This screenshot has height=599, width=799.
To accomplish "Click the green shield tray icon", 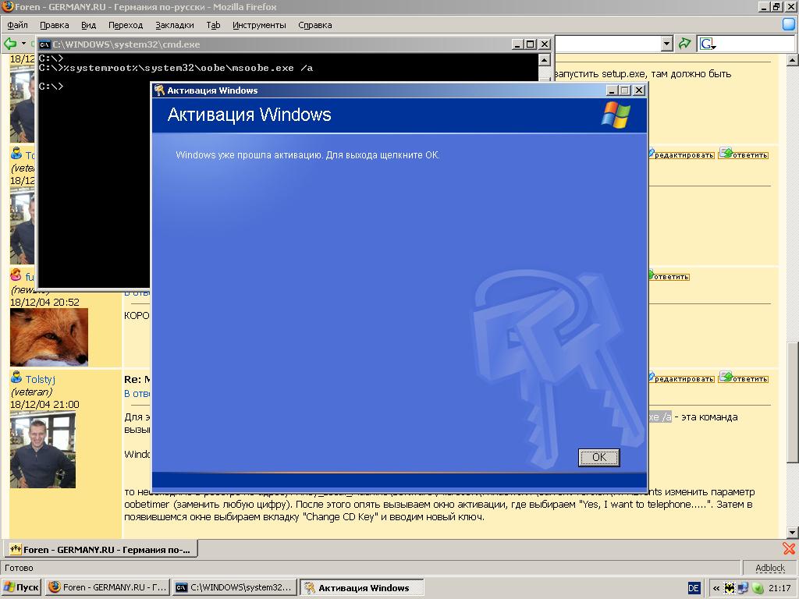I will pyautogui.click(x=758, y=588).
